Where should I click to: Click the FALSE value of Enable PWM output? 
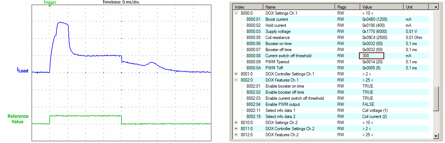368,104
